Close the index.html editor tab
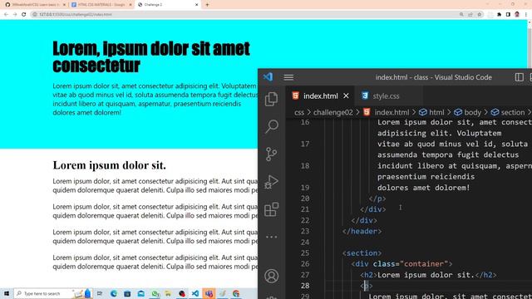This screenshot has width=532, height=299. tap(346, 96)
